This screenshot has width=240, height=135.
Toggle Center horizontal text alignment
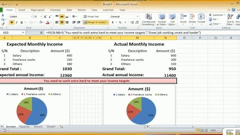click(62, 22)
